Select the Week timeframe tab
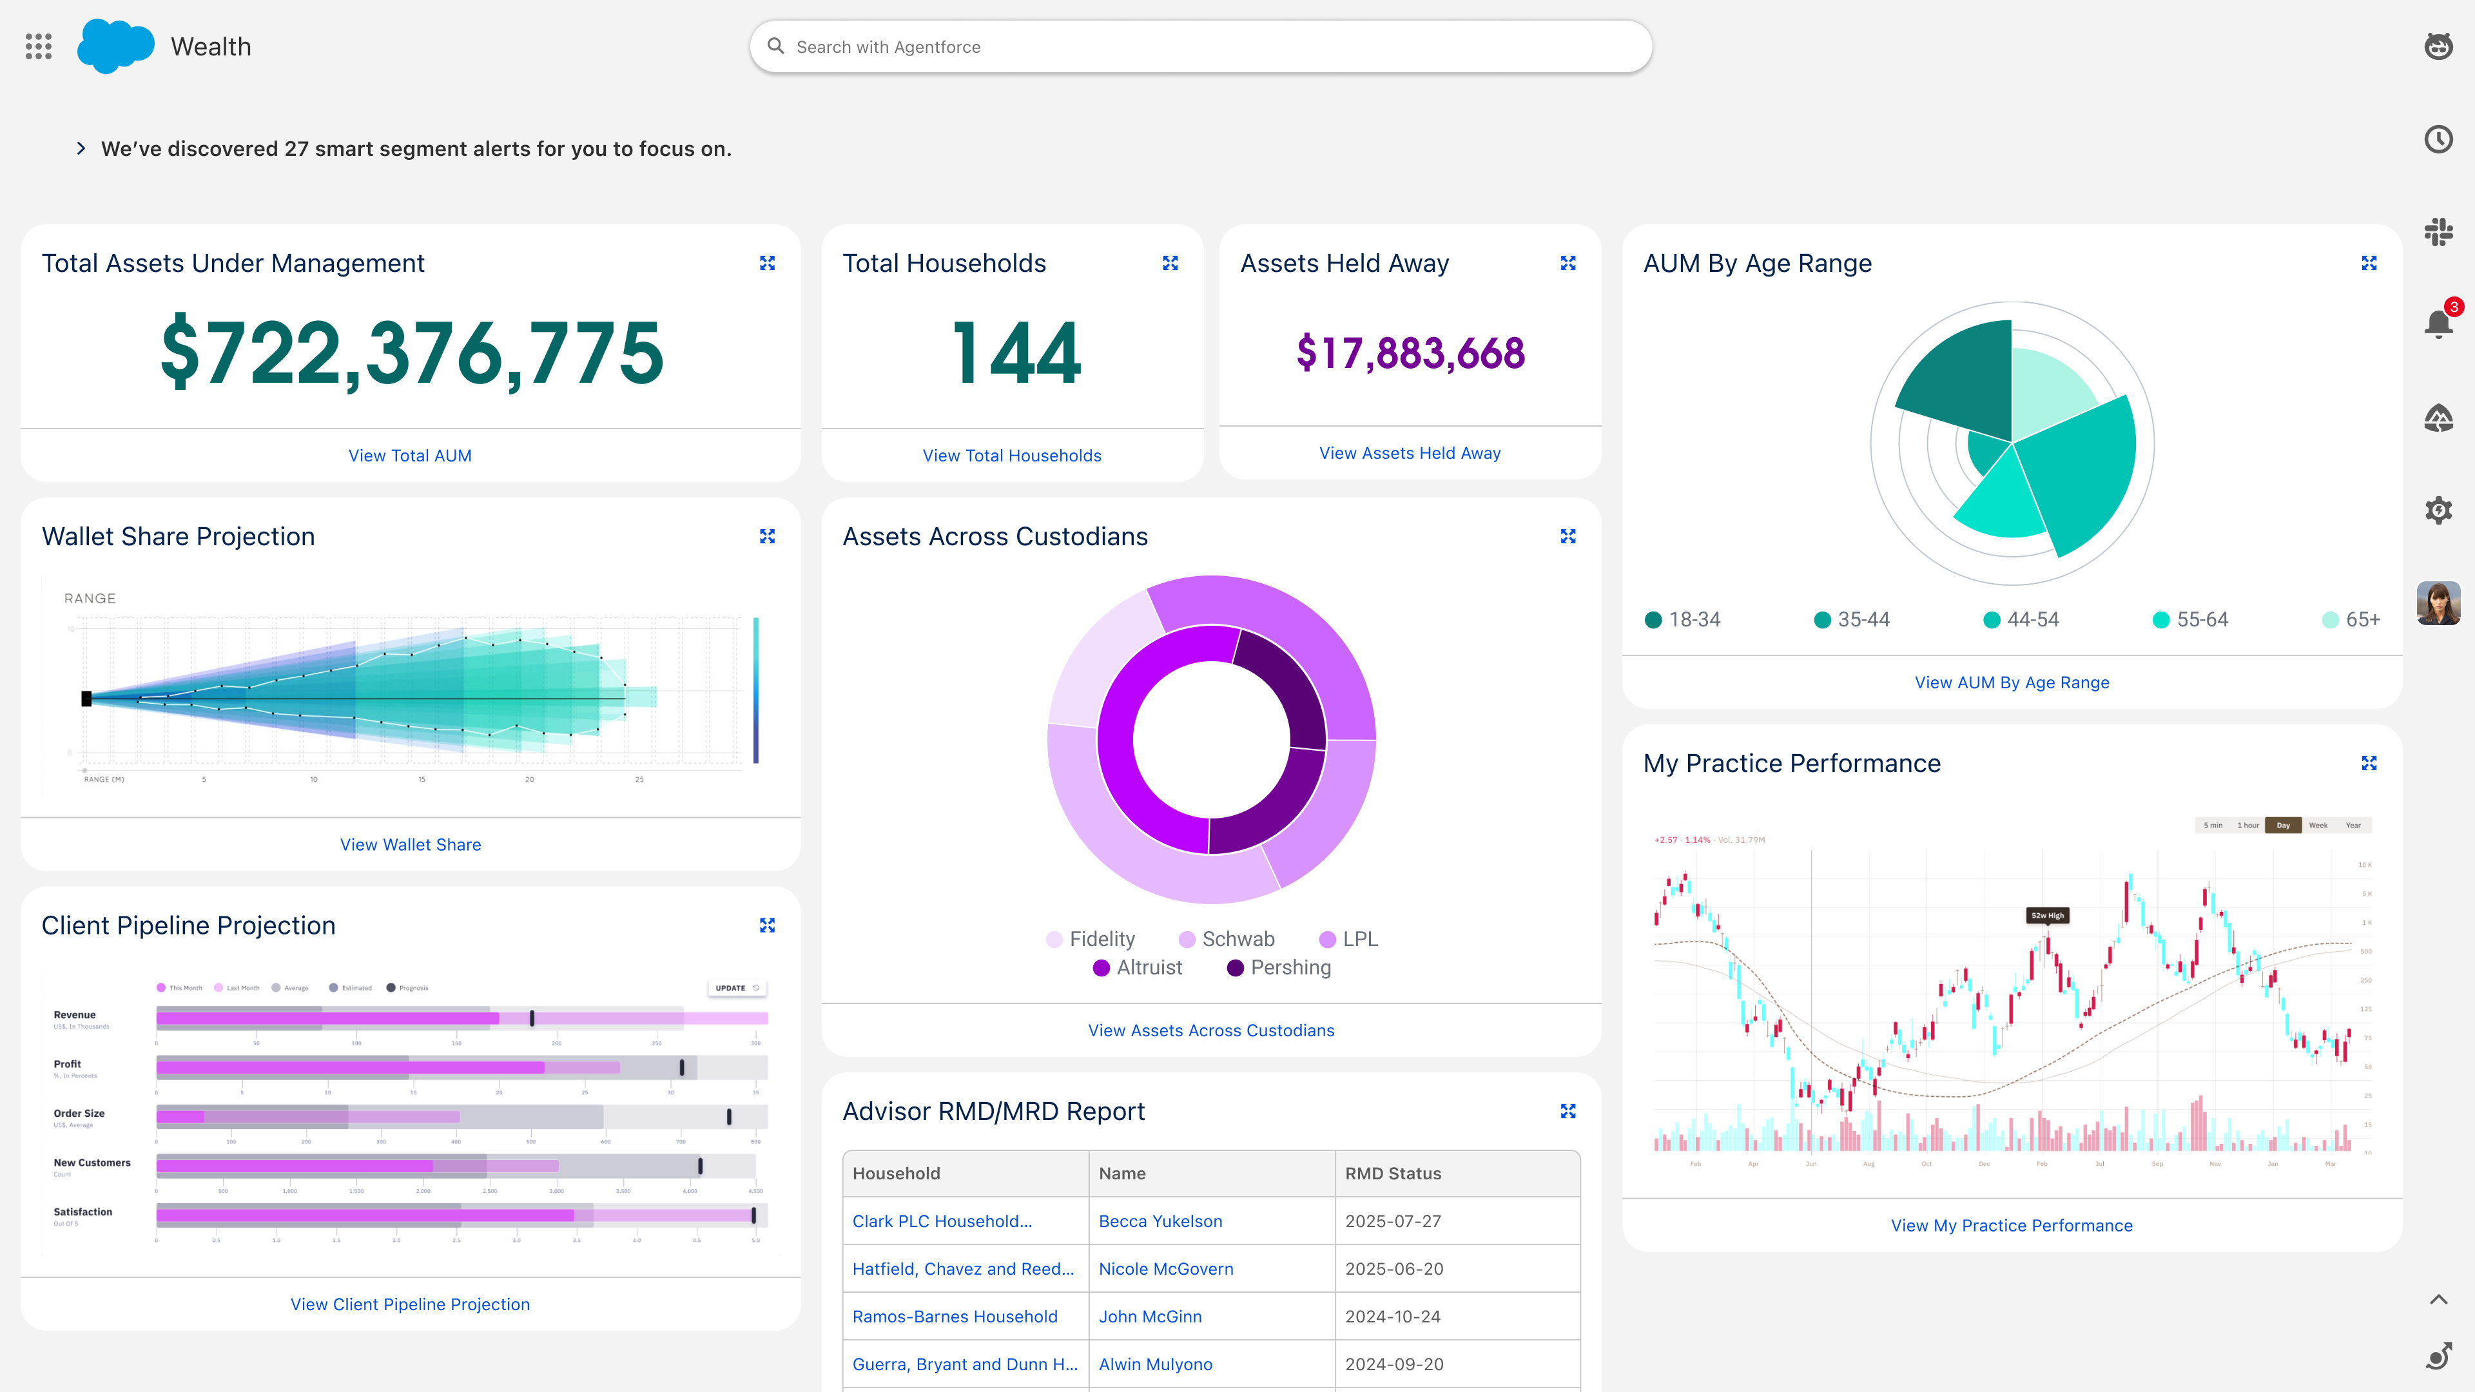 2318,825
